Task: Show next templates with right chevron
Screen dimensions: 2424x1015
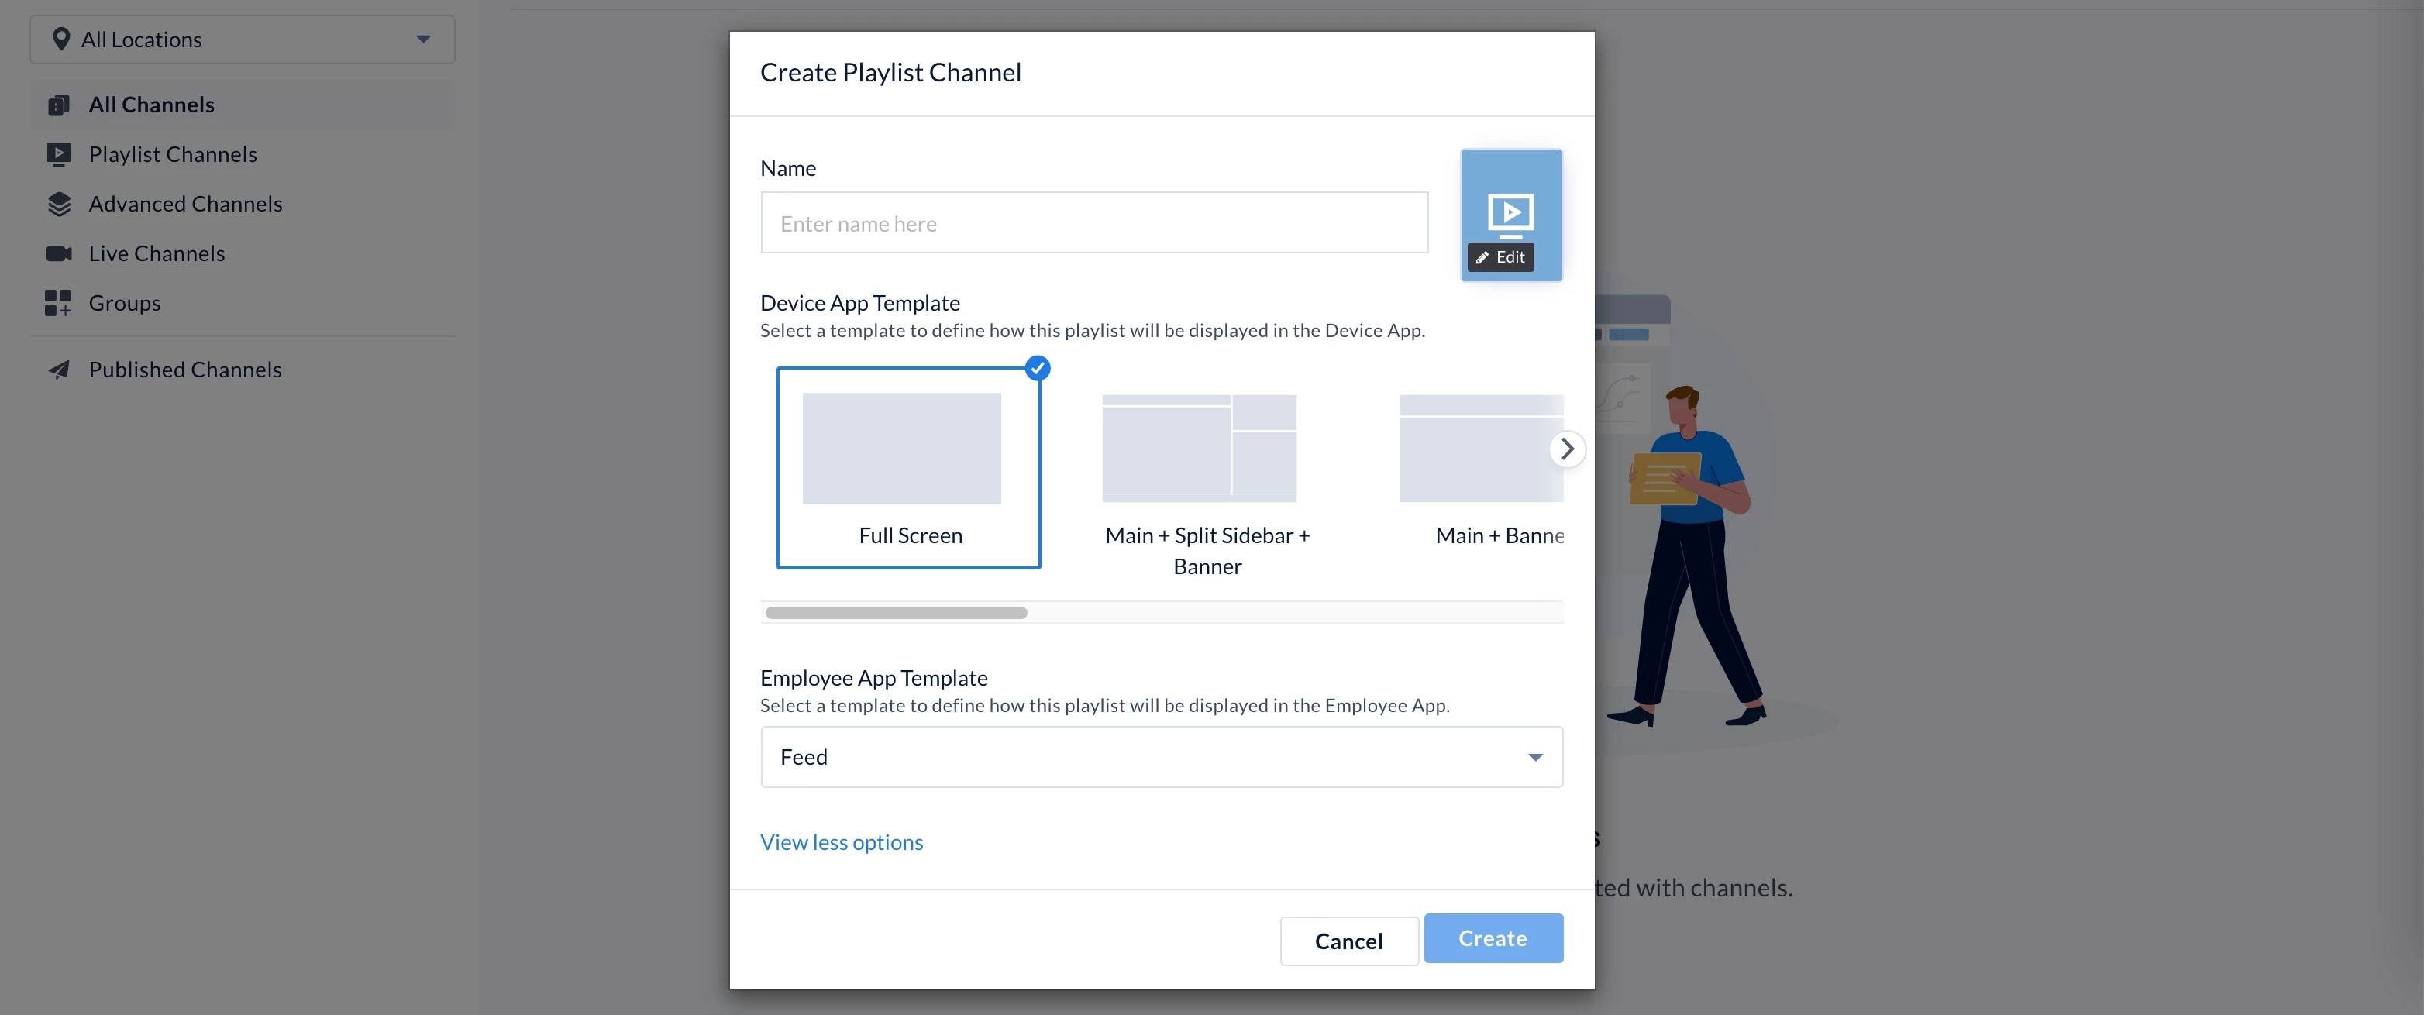Action: click(x=1567, y=449)
